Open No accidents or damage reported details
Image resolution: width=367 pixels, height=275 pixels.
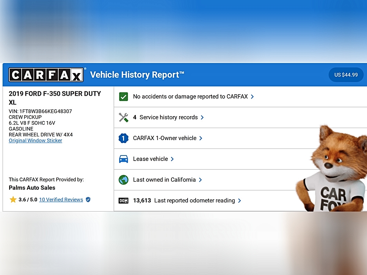point(240,96)
